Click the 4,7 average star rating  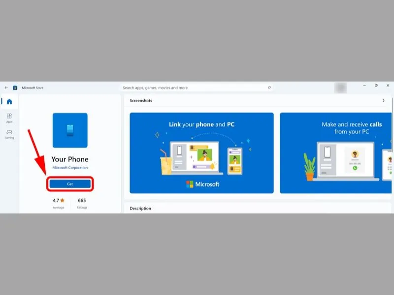tap(59, 203)
